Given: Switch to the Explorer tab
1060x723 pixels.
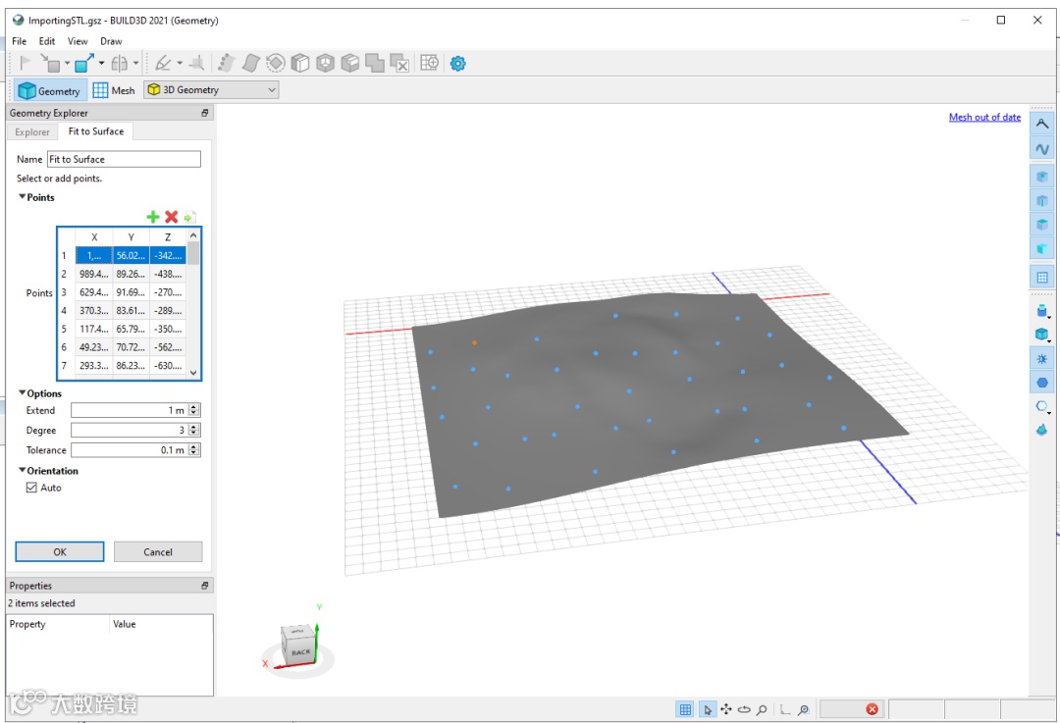Looking at the screenshot, I should tap(32, 131).
